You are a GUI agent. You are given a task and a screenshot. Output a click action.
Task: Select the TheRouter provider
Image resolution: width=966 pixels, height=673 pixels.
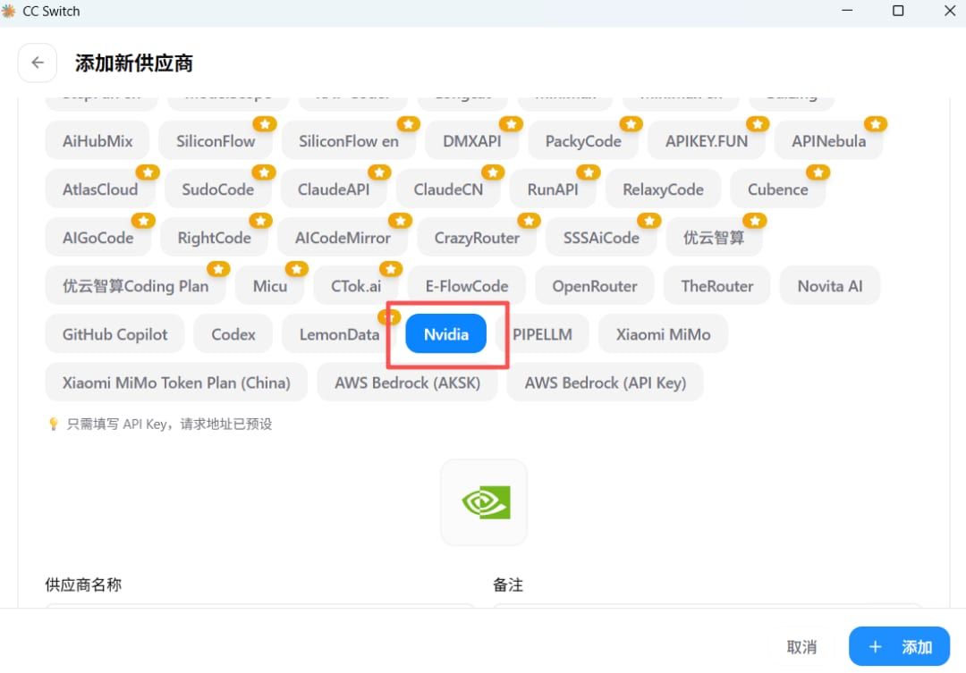(717, 286)
